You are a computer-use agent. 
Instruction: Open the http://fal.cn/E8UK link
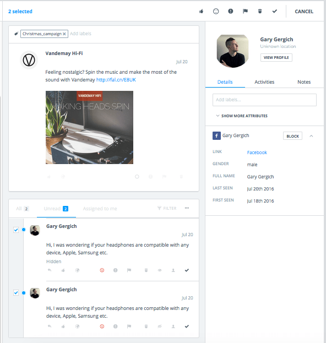(116, 80)
